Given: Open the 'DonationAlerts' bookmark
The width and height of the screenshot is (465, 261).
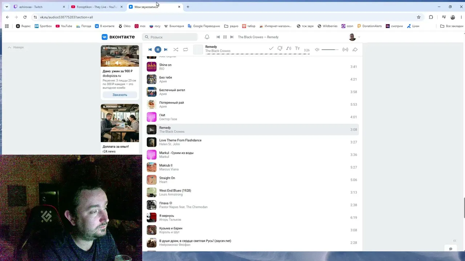Looking at the screenshot, I should [369, 26].
